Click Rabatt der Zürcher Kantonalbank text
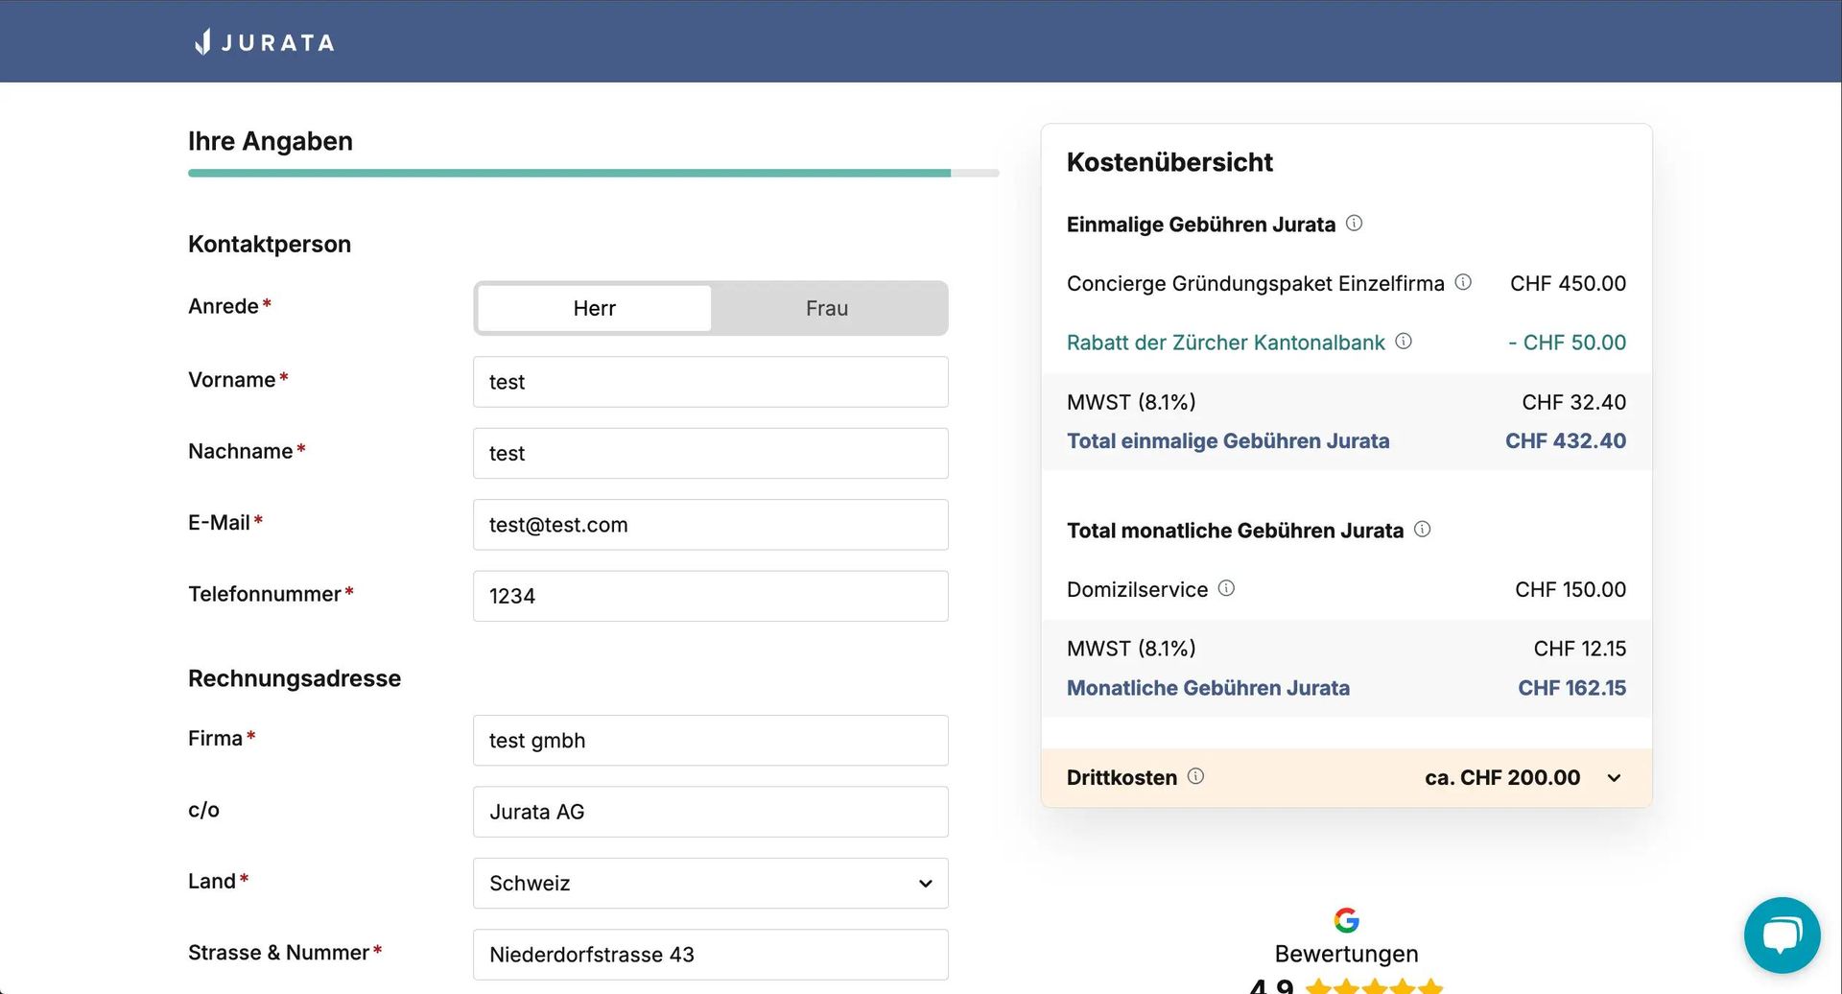Screen dimensions: 1842x994 [1226, 343]
